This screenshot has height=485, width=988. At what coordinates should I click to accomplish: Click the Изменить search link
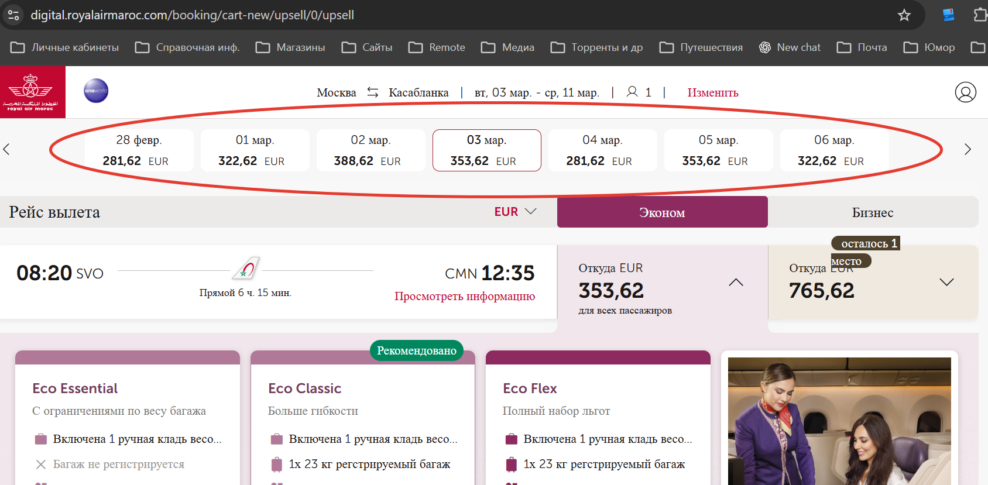pyautogui.click(x=712, y=92)
